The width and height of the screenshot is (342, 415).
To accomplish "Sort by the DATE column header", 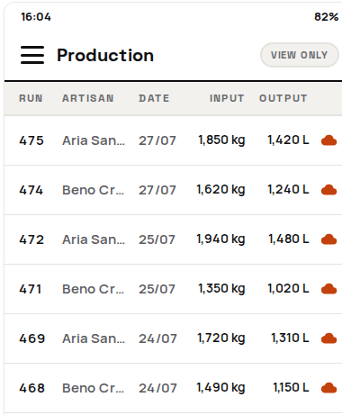I will pyautogui.click(x=154, y=98).
